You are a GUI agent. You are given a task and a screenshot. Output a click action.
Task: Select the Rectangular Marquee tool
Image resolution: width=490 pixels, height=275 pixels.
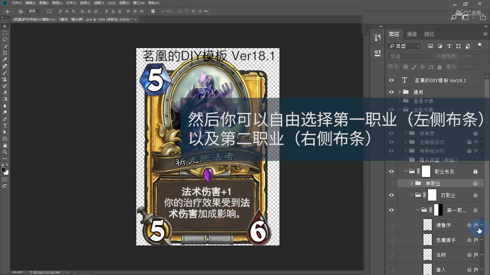point(5,33)
